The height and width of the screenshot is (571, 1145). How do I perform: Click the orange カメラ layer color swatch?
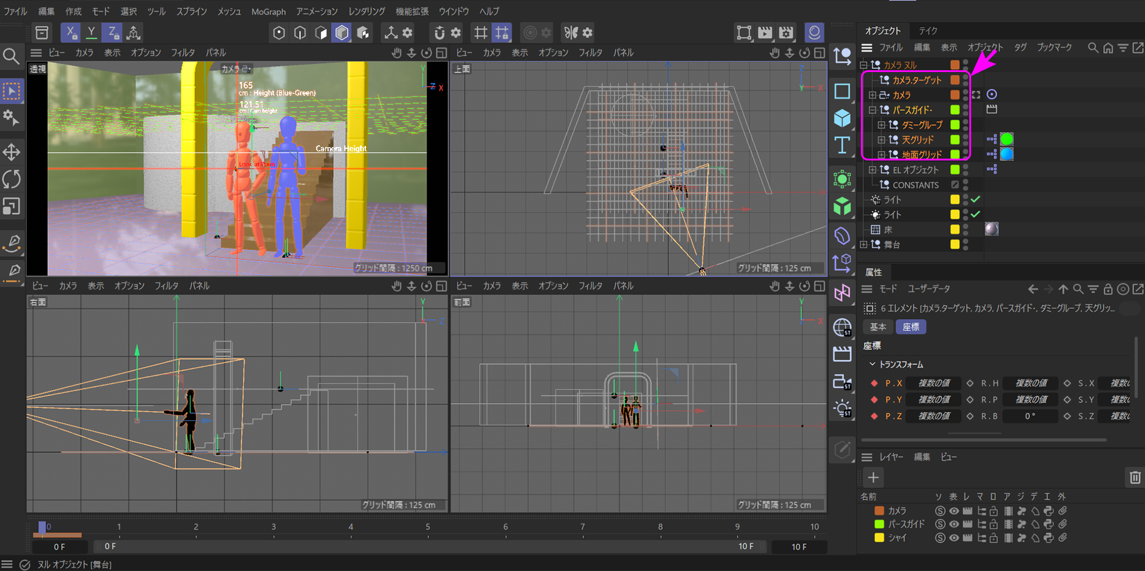[879, 511]
